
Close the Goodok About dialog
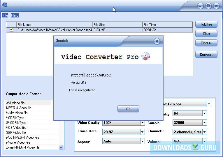tap(157, 41)
